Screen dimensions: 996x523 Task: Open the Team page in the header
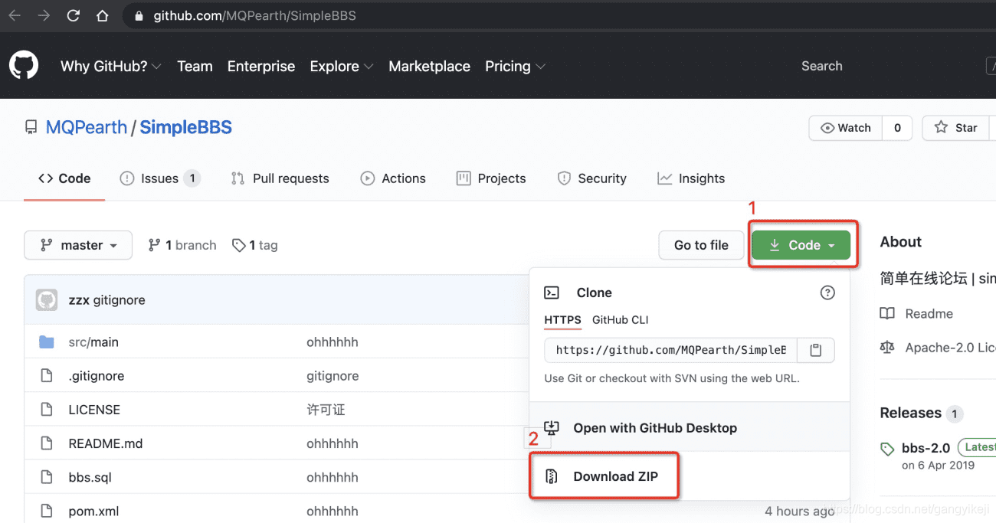pyautogui.click(x=195, y=67)
